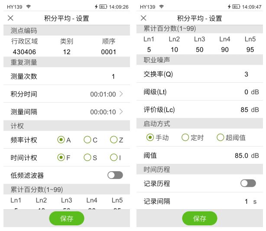
Task: Choose S time weighting
Action: pos(88,157)
